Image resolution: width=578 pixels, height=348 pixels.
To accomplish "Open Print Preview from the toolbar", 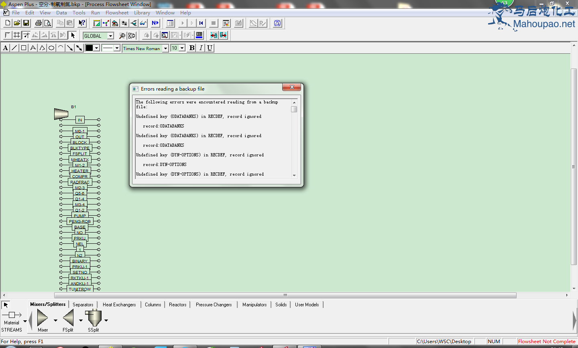I will [x=48, y=23].
